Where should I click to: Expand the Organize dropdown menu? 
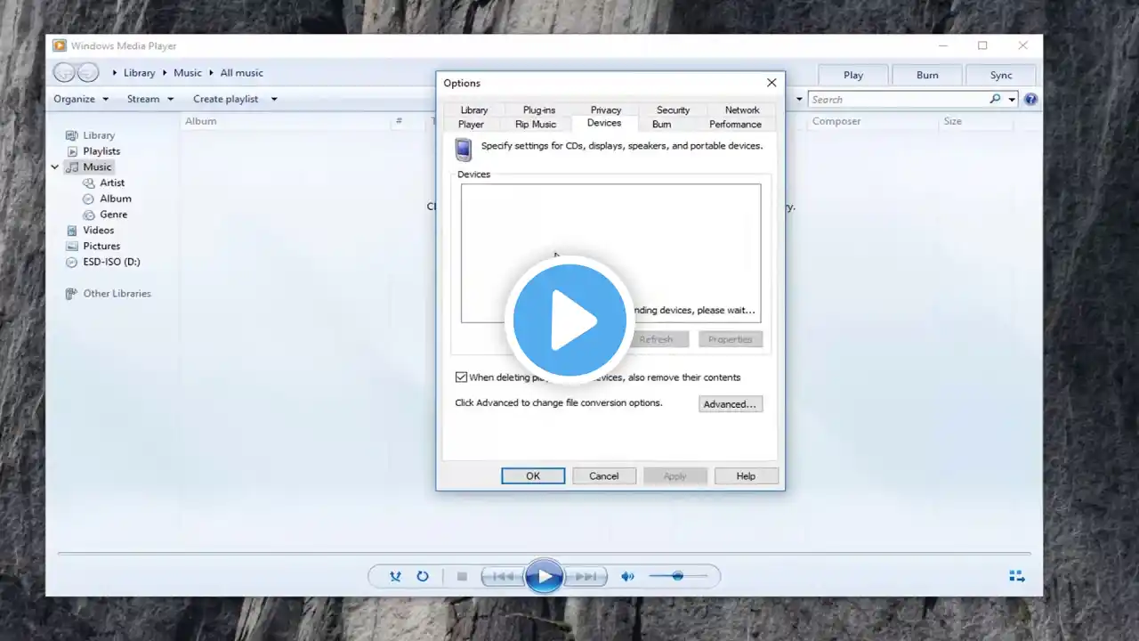coord(81,99)
